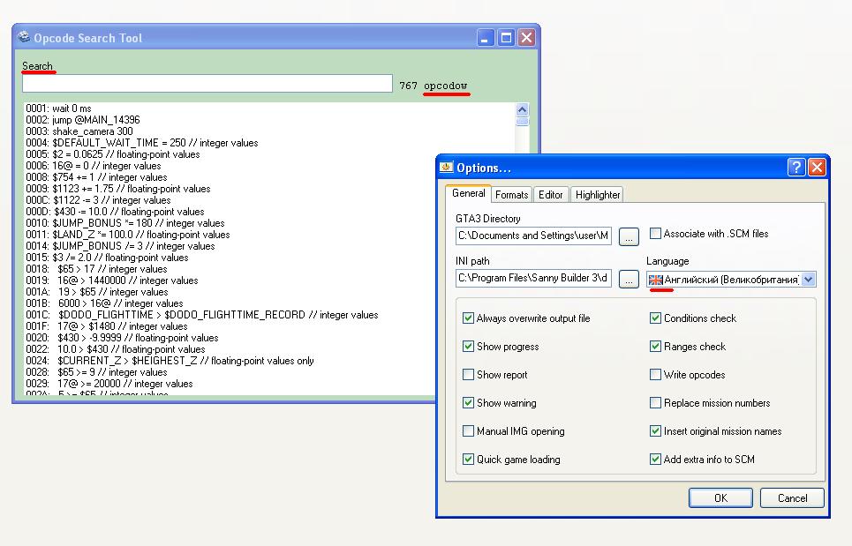Viewport: 852px width, 546px height.
Task: Open the Highlighter tab
Action: coord(598,194)
